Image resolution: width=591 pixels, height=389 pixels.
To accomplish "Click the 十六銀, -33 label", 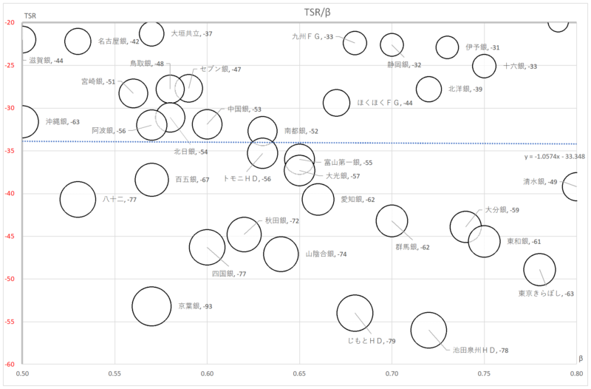I will point(520,67).
